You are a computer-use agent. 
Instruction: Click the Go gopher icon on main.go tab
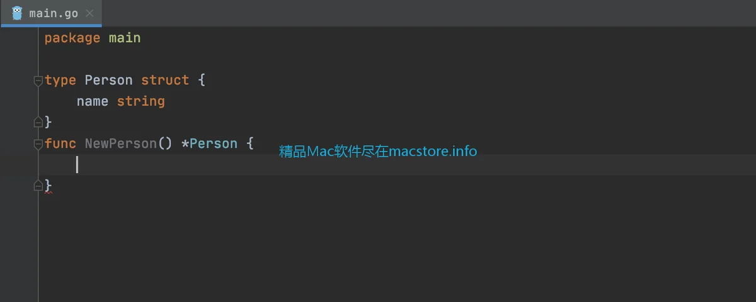tap(17, 13)
